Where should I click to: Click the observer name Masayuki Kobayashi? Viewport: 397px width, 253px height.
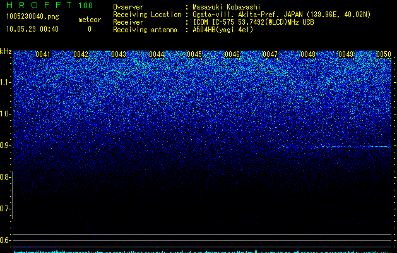pos(227,7)
